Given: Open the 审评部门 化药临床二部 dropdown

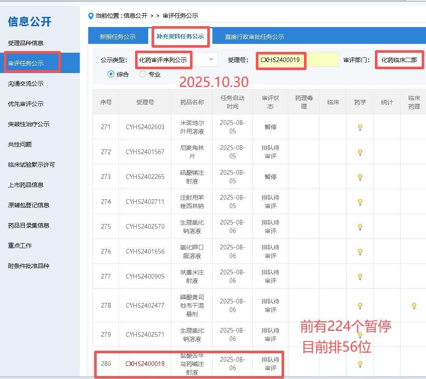Looking at the screenshot, I should 399,60.
